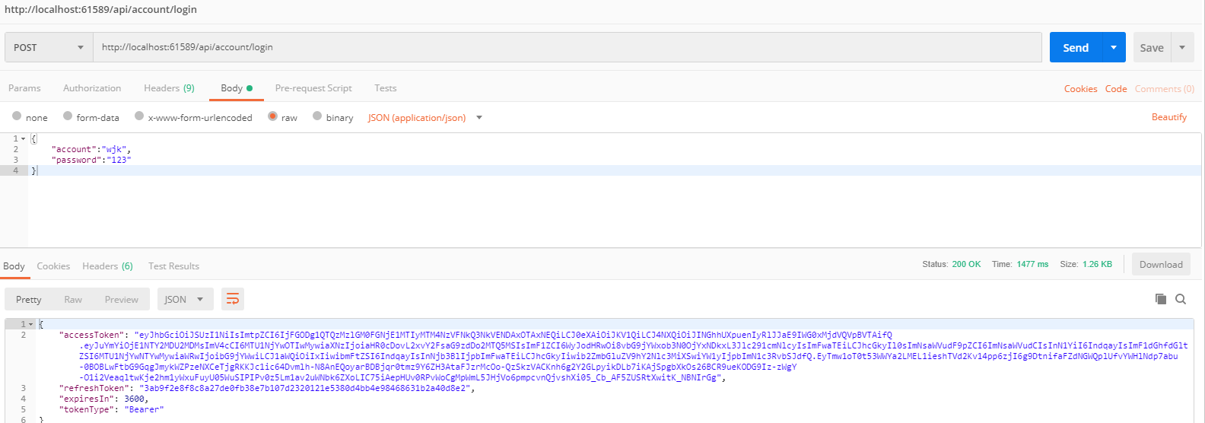Switch response view to Preview

pyautogui.click(x=122, y=300)
